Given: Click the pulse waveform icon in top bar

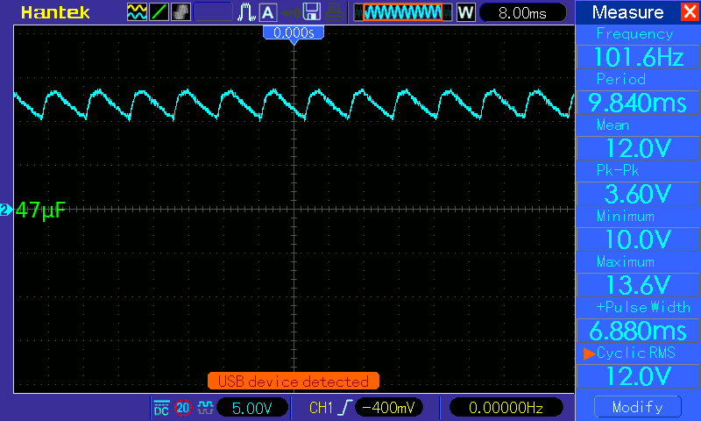Looking at the screenshot, I should (246, 12).
